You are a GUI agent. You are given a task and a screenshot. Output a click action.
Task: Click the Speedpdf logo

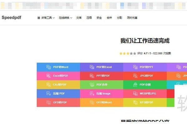click(x=12, y=18)
